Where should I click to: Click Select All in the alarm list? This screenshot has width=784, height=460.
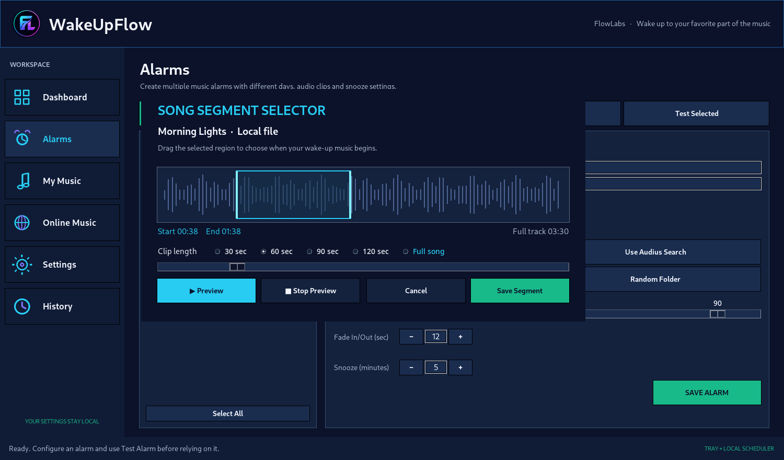pyautogui.click(x=228, y=413)
